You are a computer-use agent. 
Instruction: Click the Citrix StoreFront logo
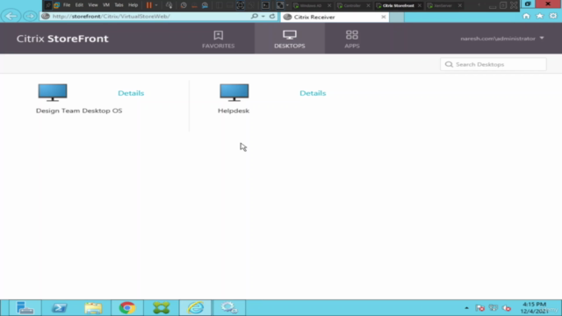click(x=62, y=39)
